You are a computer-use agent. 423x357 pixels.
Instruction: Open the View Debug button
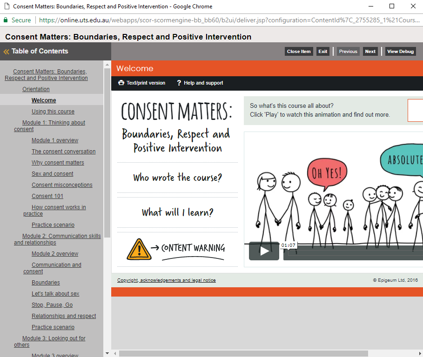click(400, 52)
